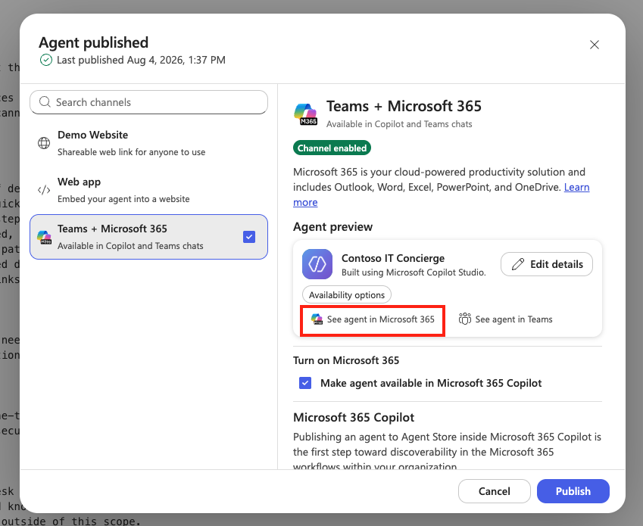
Task: Click the Teams people icon beside See agent in Teams
Action: [465, 319]
